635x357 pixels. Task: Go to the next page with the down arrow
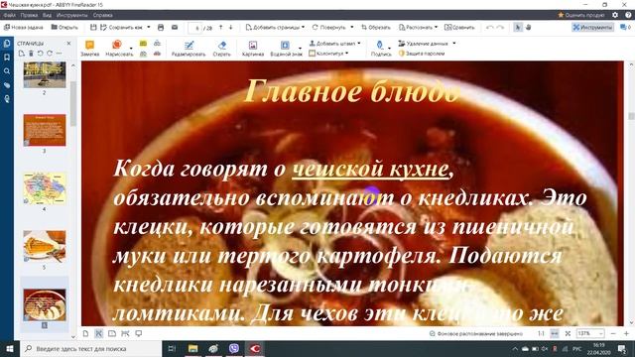click(231, 27)
